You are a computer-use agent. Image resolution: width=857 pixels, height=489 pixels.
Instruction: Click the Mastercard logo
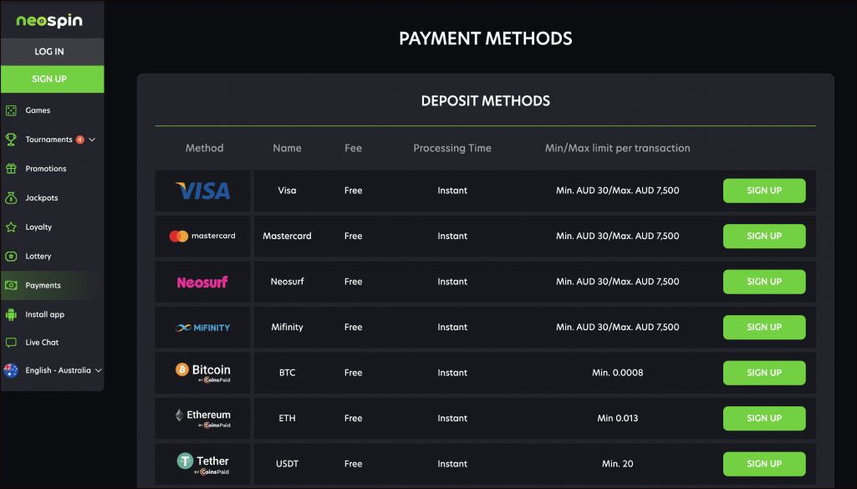202,236
